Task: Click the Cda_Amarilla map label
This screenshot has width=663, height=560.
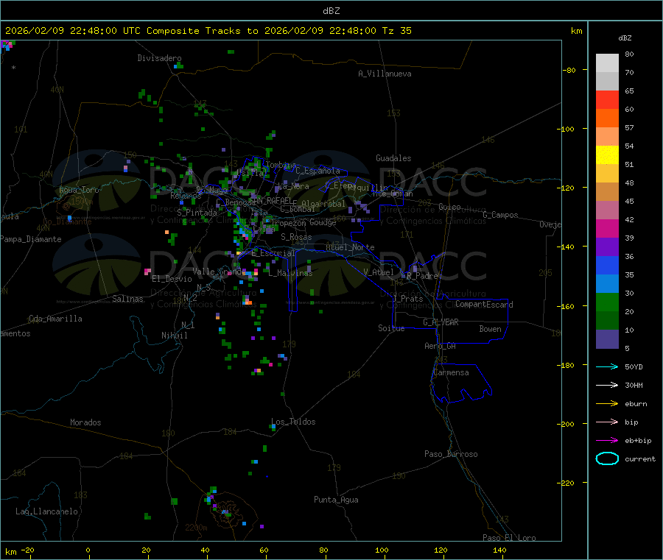Action: pos(55,319)
